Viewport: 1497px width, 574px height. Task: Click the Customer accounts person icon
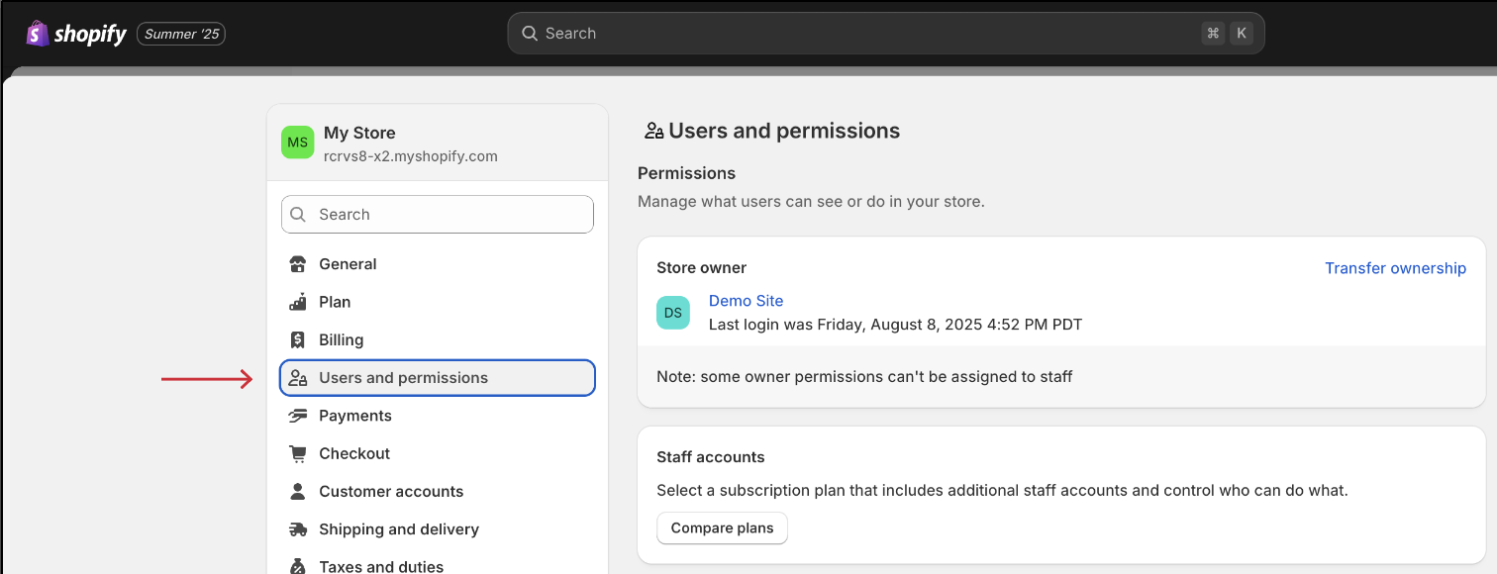click(298, 491)
